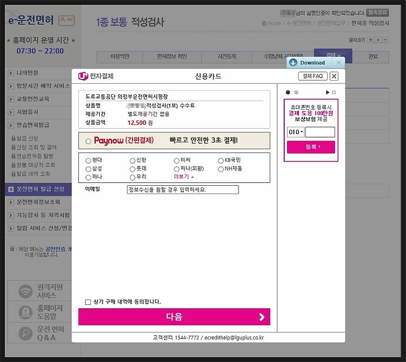Click the 이메일 input field
The width and height of the screenshot is (406, 362).
click(x=183, y=190)
